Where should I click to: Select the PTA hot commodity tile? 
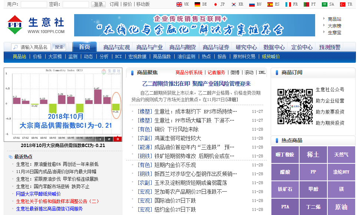(x=285, y=207)
